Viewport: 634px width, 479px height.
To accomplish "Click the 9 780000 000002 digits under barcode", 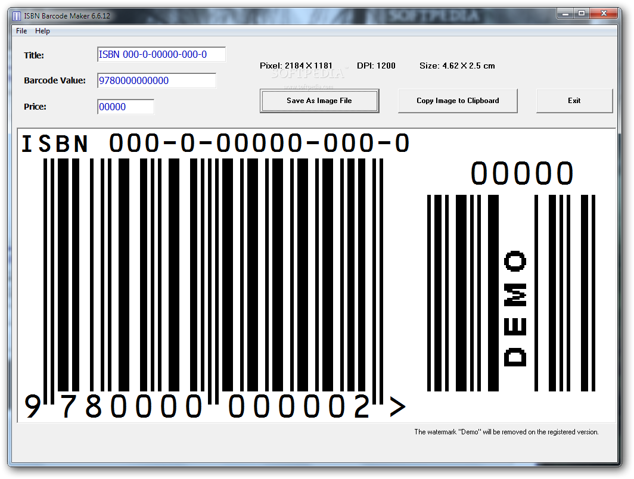I will pos(197,406).
